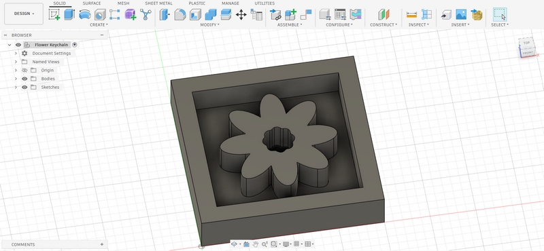Open the purple Create Form tool
The width and height of the screenshot is (544, 251).
(130, 14)
